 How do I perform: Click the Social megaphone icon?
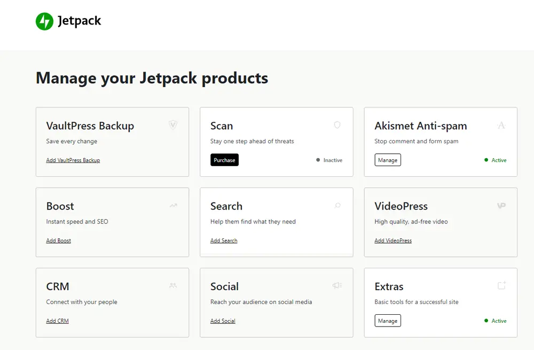337,285
